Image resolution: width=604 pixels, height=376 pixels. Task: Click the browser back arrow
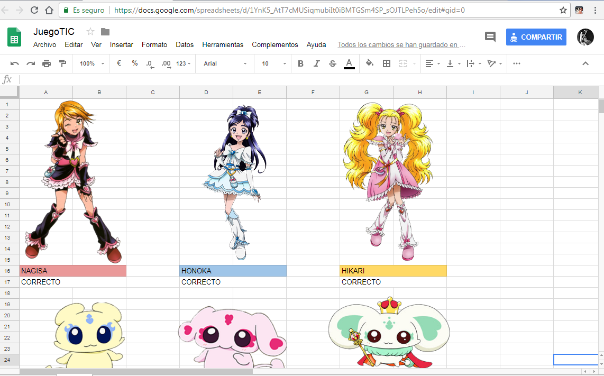pos(5,10)
